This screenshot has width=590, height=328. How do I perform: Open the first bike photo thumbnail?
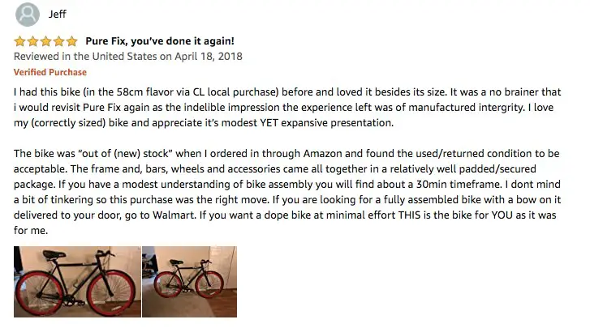point(78,282)
